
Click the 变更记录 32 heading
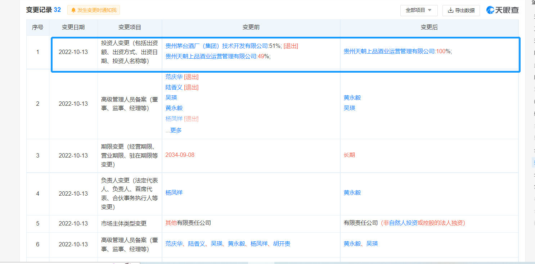pyautogui.click(x=43, y=10)
